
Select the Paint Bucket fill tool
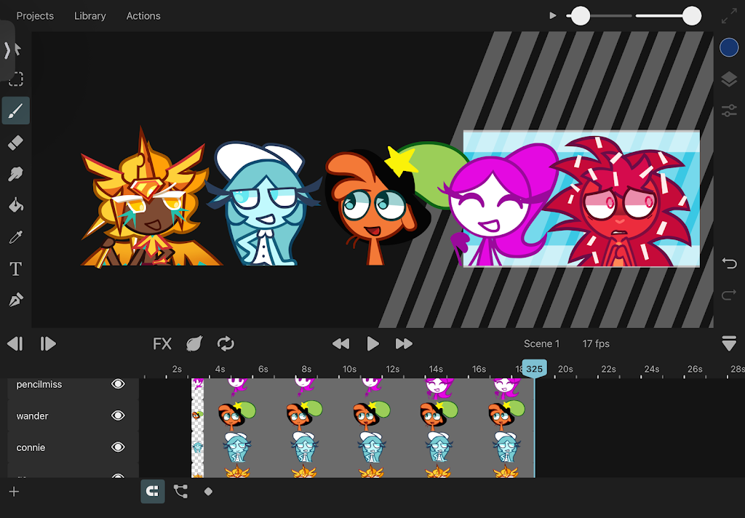coord(16,205)
